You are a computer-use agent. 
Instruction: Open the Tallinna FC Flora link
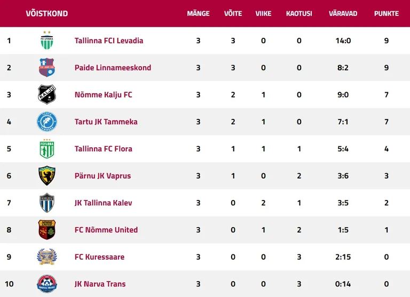[103, 149]
